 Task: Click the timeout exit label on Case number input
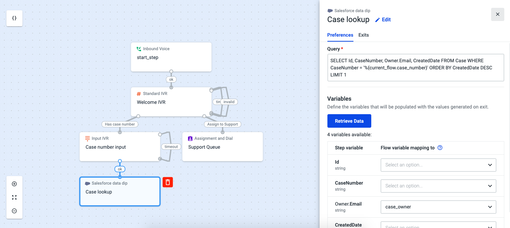(171, 147)
